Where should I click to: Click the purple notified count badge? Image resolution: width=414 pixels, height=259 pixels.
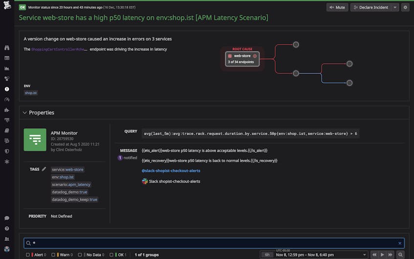[x=120, y=158]
